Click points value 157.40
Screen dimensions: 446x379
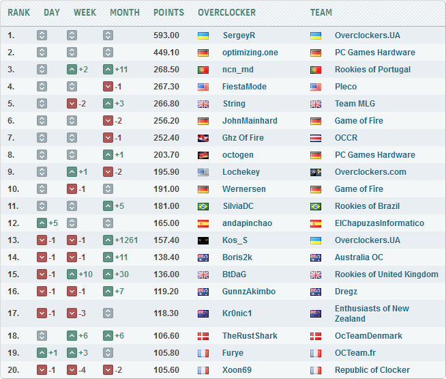tap(166, 240)
